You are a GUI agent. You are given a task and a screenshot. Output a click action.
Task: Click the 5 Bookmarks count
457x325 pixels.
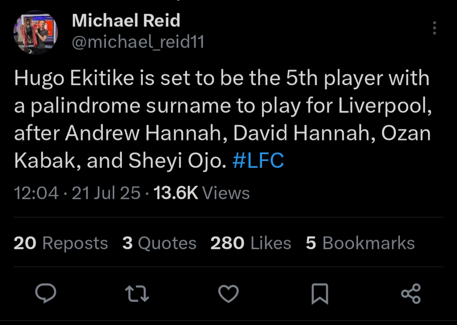(x=360, y=243)
